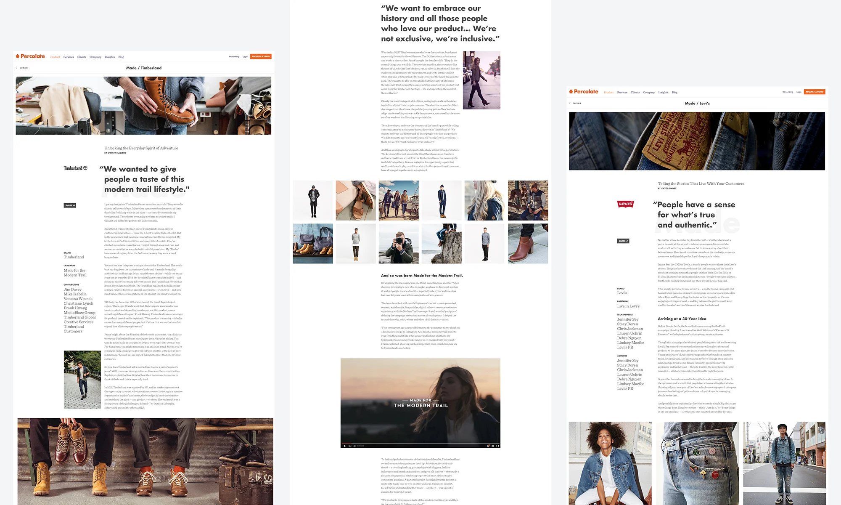This screenshot has height=505, width=841.
Task: Open Blog on the Timberland page
Action: 121,57
